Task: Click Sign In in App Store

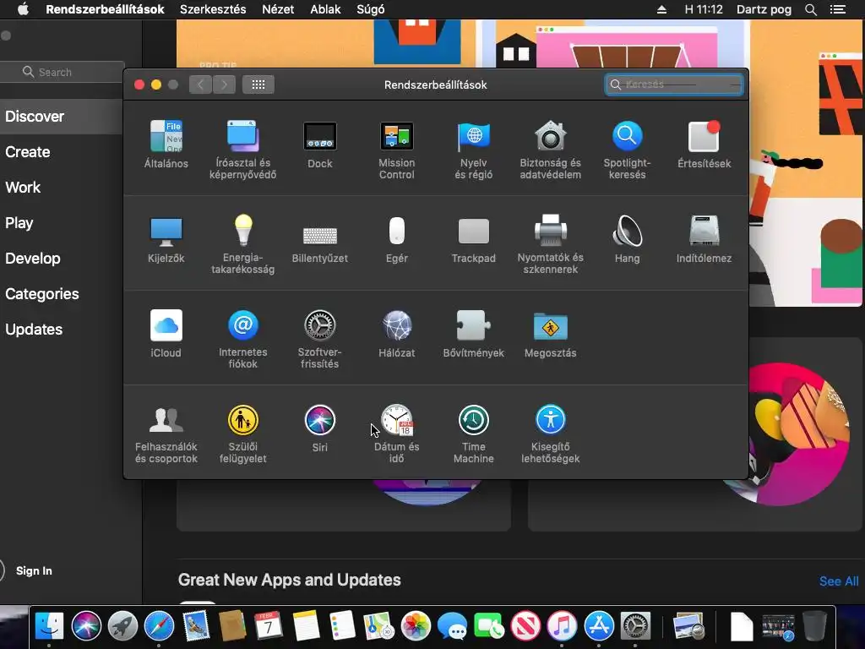Action: tap(34, 570)
